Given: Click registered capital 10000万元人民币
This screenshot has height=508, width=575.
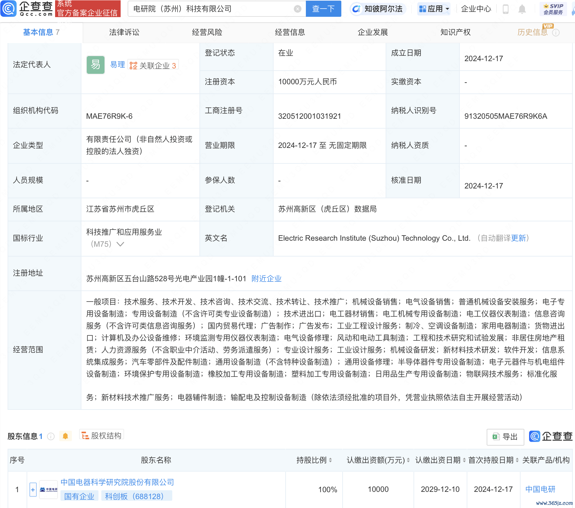Looking at the screenshot, I should coord(307,82).
